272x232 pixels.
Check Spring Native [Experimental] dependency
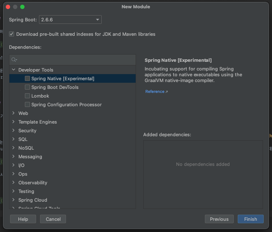[x=27, y=78]
